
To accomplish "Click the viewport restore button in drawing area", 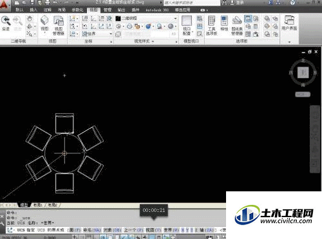I will 310,52.
